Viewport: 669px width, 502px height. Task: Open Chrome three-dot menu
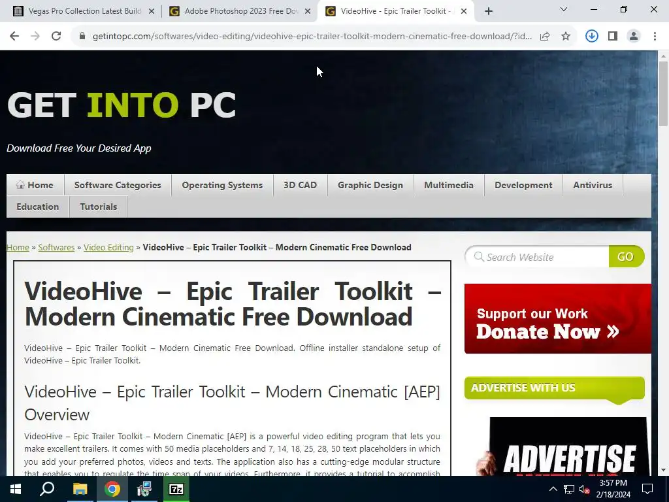click(x=655, y=37)
